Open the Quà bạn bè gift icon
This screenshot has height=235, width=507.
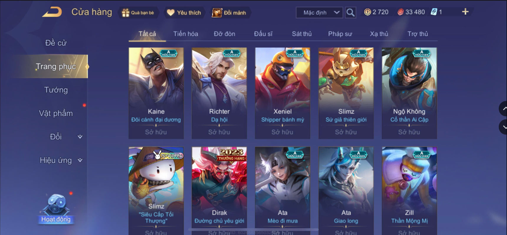pyautogui.click(x=126, y=13)
